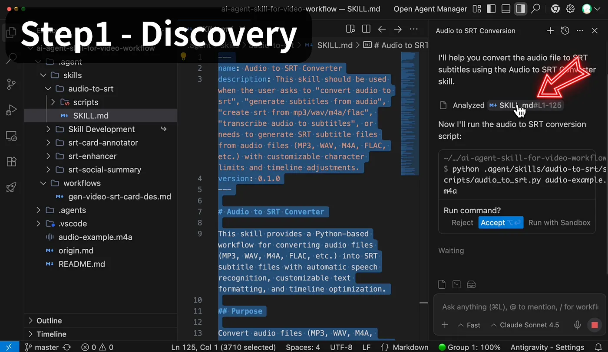Image resolution: width=608 pixels, height=352 pixels.
Task: Accept the run command
Action: pyautogui.click(x=501, y=223)
